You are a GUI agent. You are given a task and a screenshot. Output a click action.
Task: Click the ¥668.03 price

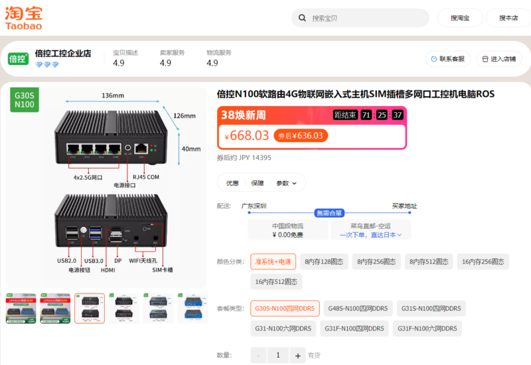click(x=246, y=136)
